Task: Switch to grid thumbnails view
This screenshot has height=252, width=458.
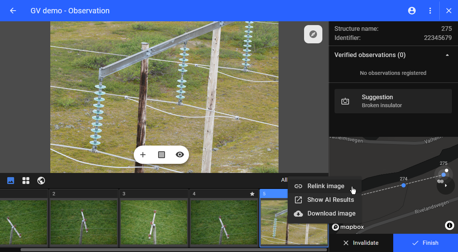Action: pos(26,181)
